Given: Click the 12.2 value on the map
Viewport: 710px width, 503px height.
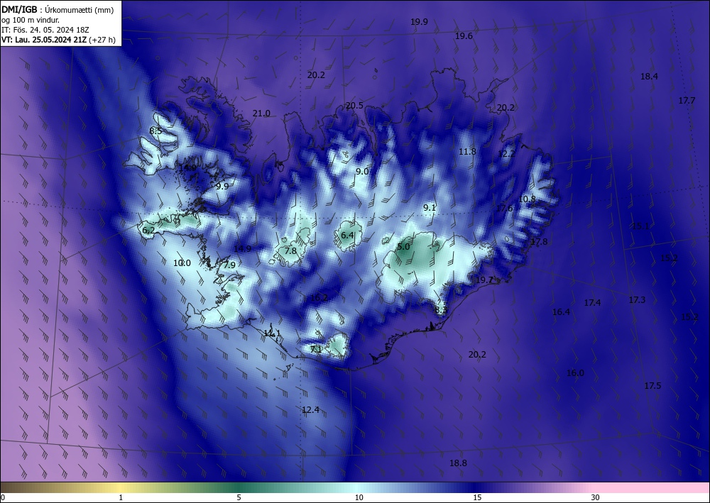Looking at the screenshot, I should pyautogui.click(x=506, y=154).
